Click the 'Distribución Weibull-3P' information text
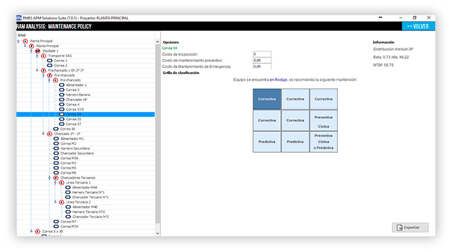 pyautogui.click(x=393, y=49)
